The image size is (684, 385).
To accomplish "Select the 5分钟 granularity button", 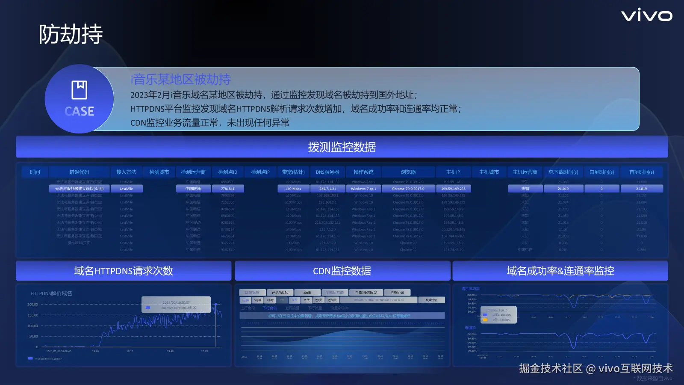I will click(257, 300).
